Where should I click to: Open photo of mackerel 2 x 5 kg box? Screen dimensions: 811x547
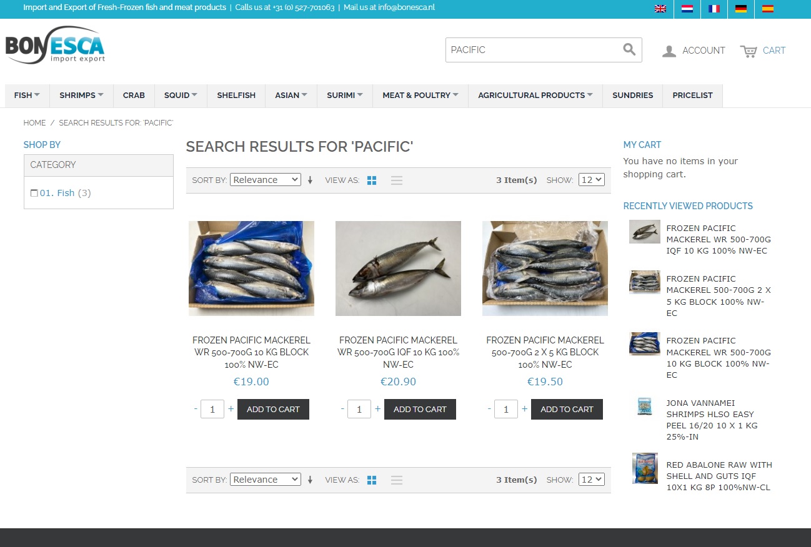pos(545,269)
